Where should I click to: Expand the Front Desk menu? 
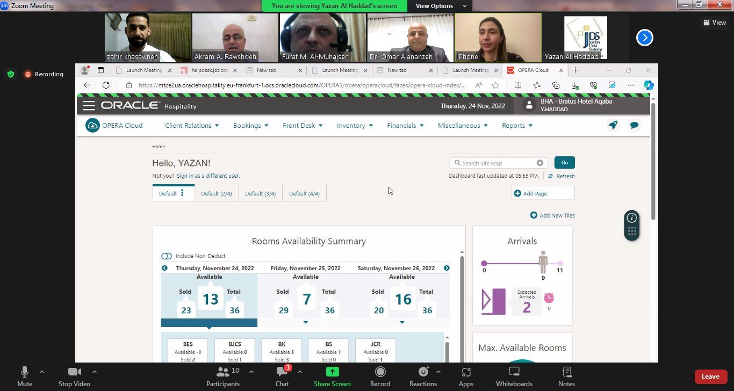click(x=303, y=126)
